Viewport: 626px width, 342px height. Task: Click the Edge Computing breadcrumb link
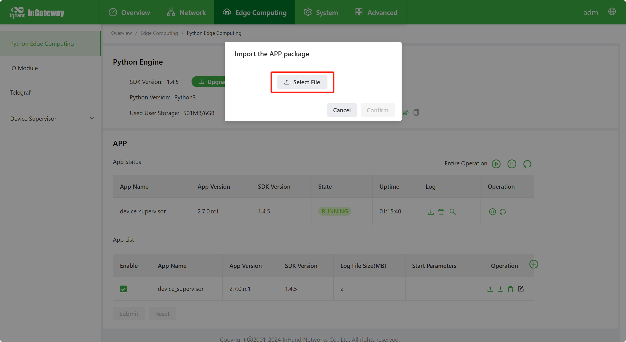point(159,33)
